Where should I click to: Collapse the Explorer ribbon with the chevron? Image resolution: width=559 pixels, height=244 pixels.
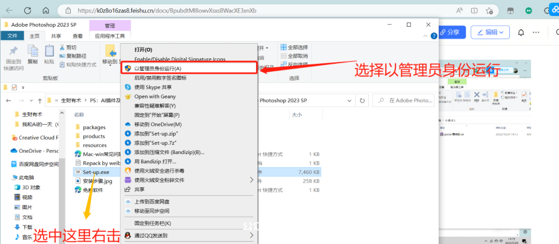point(426,36)
